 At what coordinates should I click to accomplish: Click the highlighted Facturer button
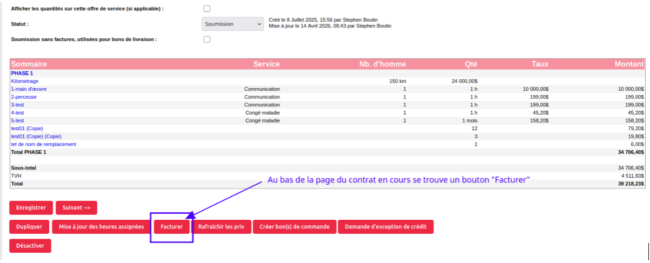172,227
